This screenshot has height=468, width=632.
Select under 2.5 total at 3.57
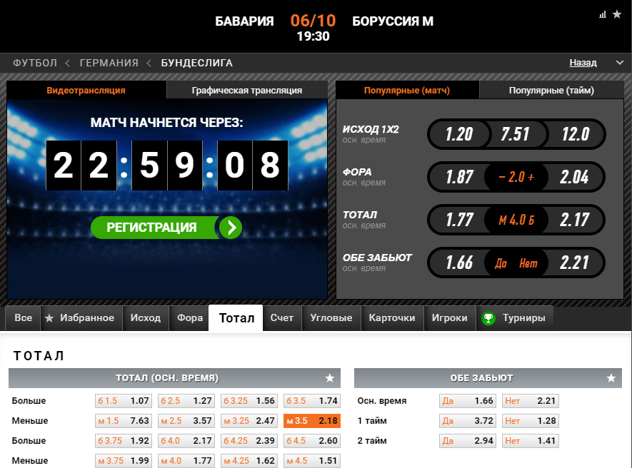tap(186, 421)
